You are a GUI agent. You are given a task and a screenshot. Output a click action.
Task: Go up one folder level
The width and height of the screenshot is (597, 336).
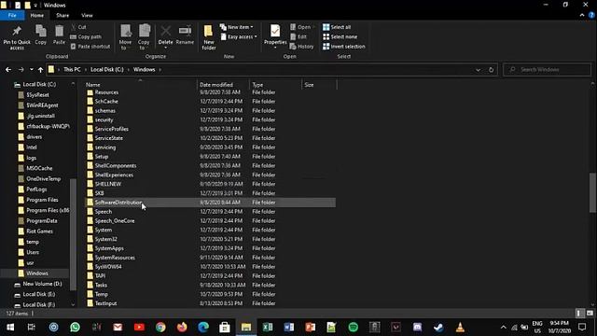[x=40, y=70]
